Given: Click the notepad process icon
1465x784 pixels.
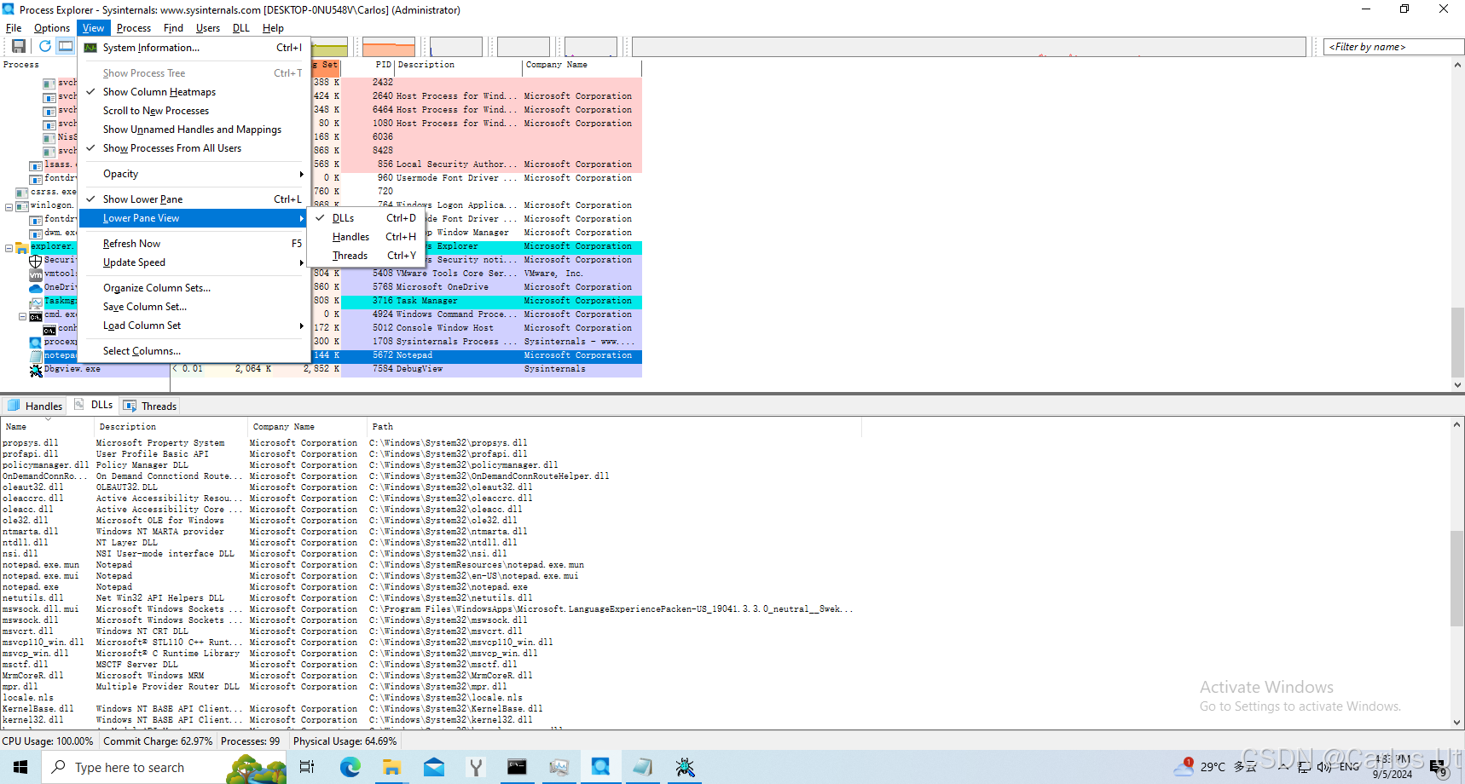Looking at the screenshot, I should [36, 356].
